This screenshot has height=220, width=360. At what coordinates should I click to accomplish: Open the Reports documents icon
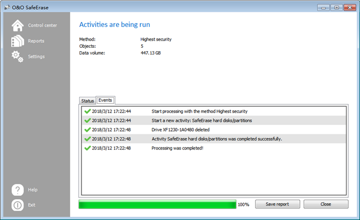(17, 41)
